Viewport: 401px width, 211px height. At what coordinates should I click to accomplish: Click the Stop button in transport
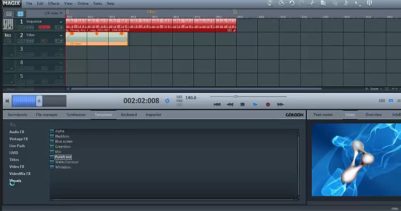pos(243,104)
